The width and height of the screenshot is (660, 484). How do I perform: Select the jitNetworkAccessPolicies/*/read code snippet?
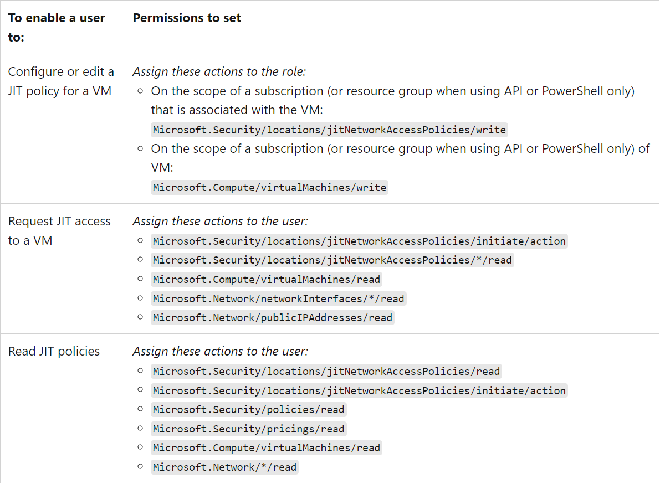(332, 260)
